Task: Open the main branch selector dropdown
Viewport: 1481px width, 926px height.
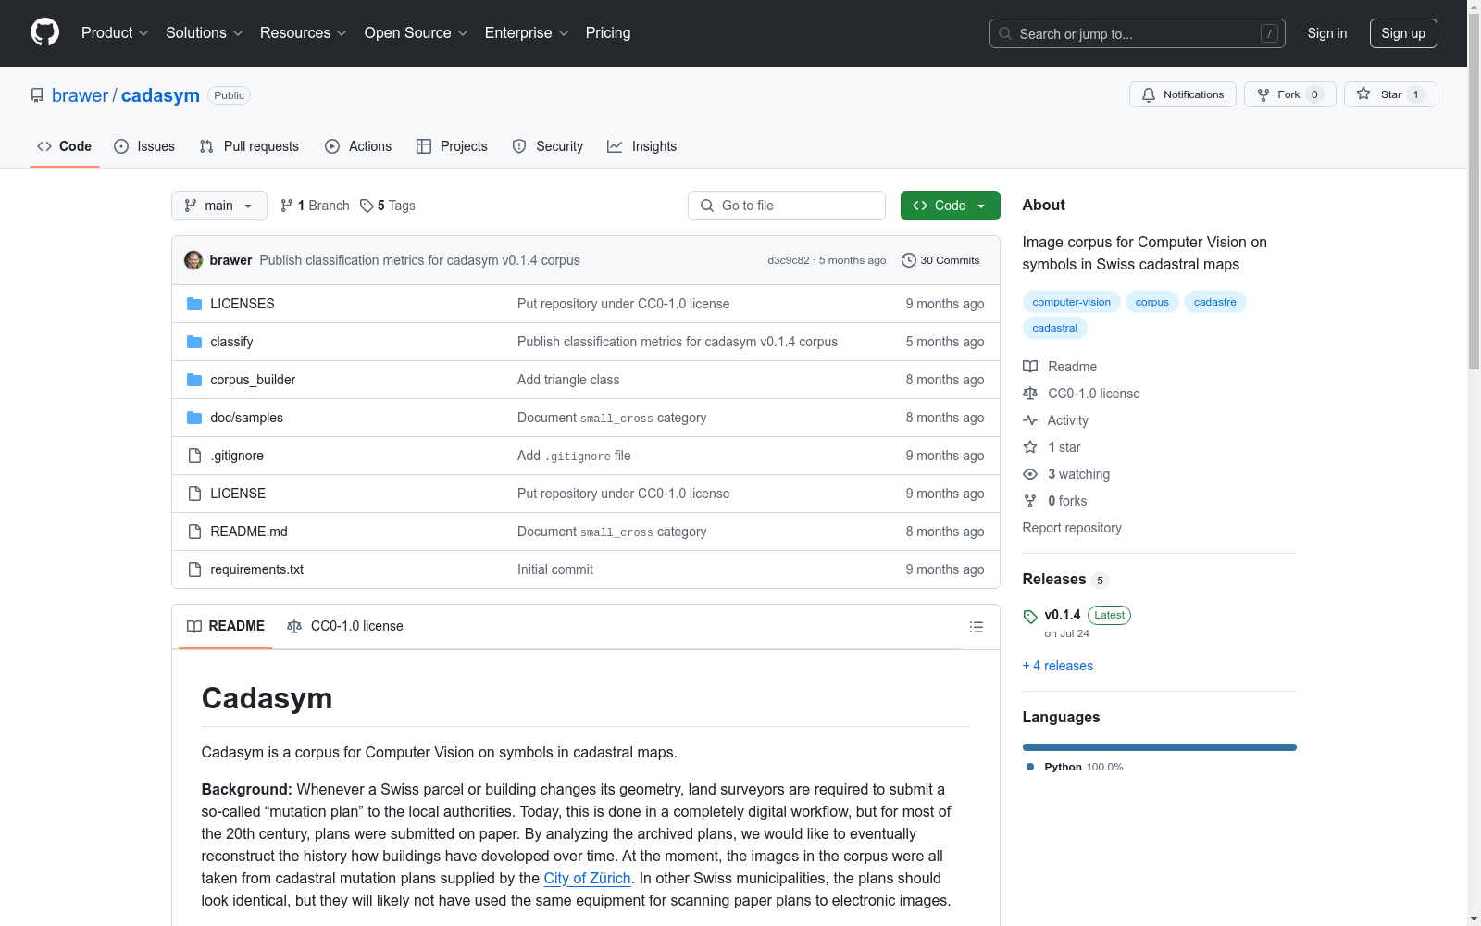Action: pyautogui.click(x=219, y=206)
